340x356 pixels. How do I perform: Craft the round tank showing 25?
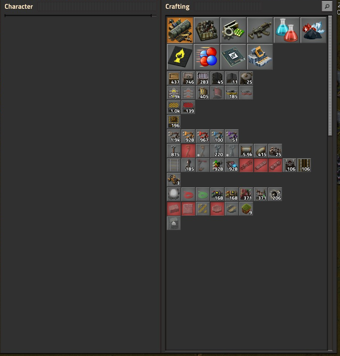tap(246, 78)
